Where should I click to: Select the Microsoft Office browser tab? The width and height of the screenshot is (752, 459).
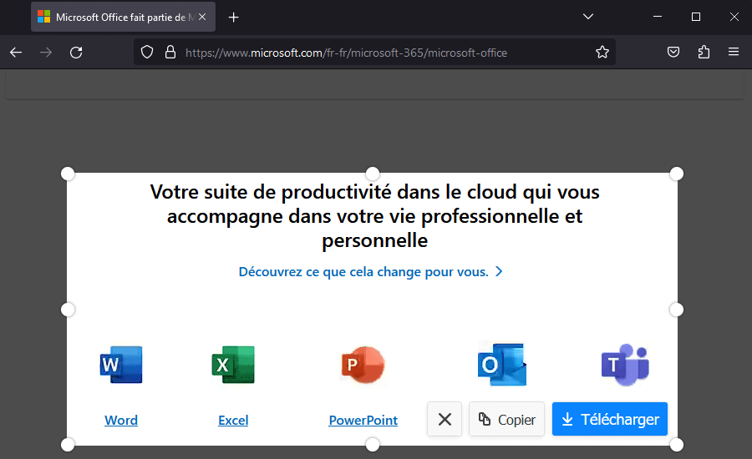pos(123,17)
